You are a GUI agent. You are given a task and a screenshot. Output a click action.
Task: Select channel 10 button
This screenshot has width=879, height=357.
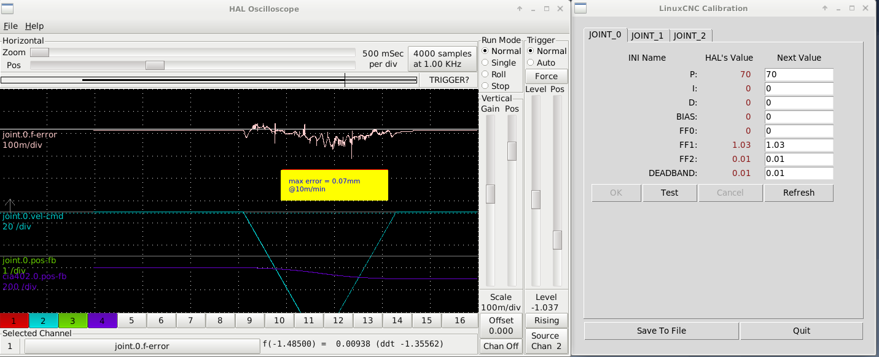[x=279, y=320]
